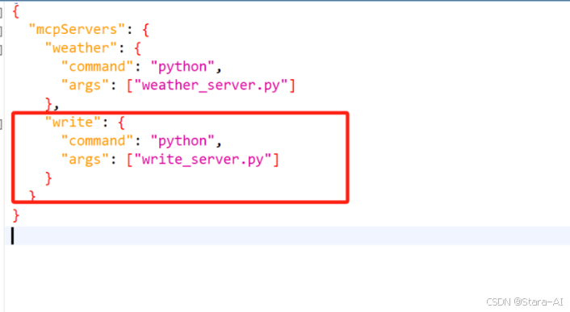Collapse the fold marker beside "mcpServers" line
Screen dimensions: 570x312
[1, 31]
